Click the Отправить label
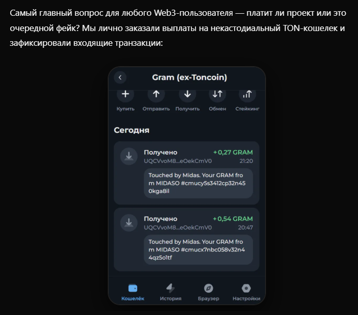This screenshot has width=358, height=315. pos(156,109)
